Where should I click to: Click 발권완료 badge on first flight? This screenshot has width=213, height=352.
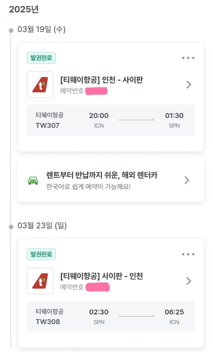point(41,58)
